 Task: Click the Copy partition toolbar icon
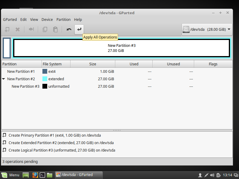point(45,29)
